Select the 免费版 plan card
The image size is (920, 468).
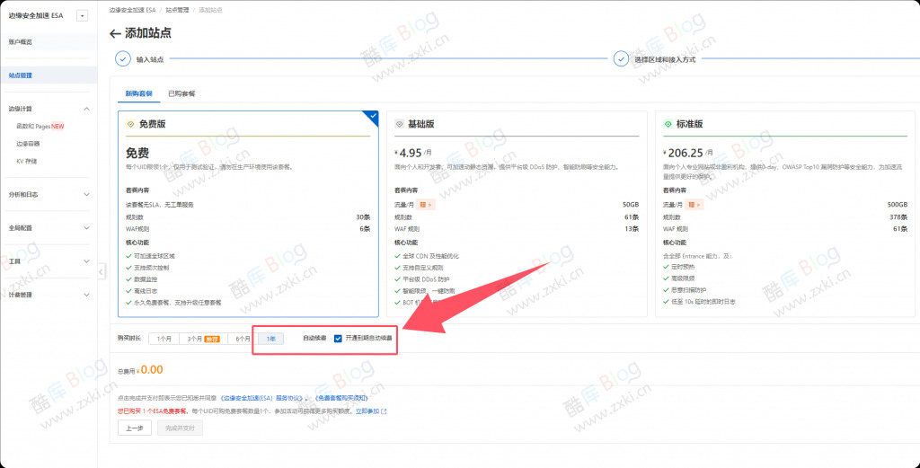pos(248,214)
